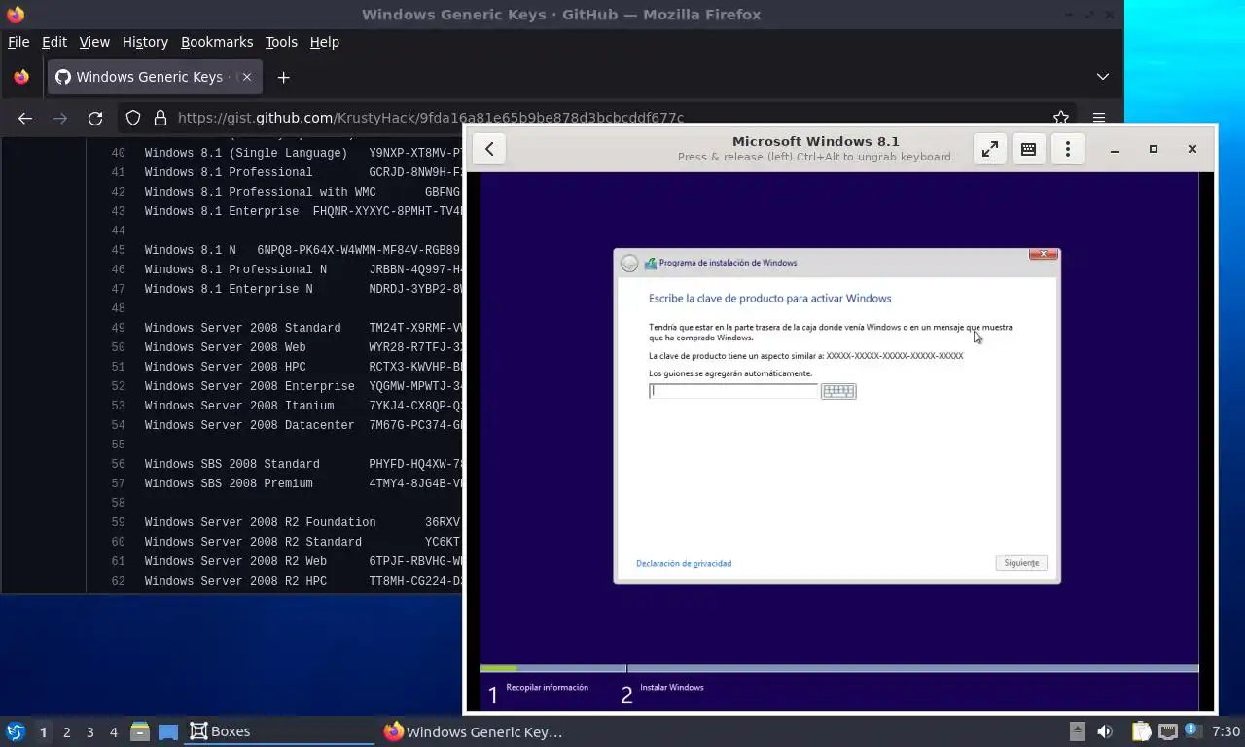
Task: Open the Help menu in Firefox
Action: pos(325,42)
